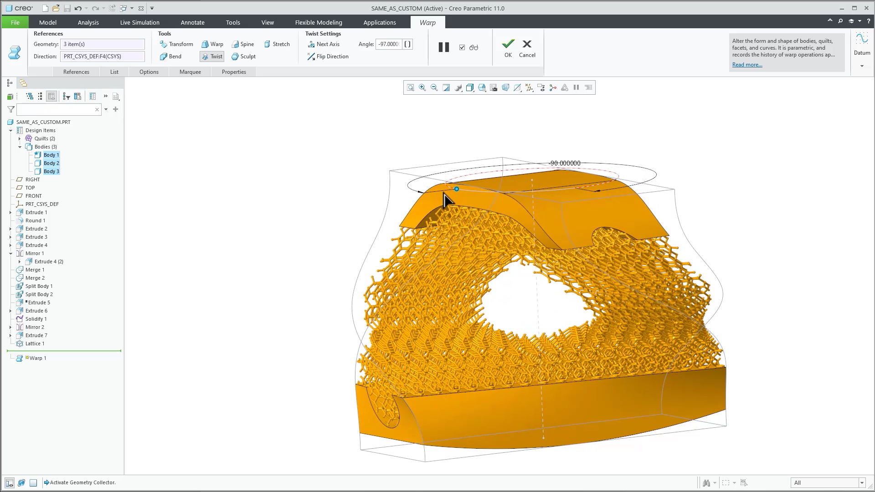
Task: Click the tree filter funnel icon
Action: [11, 109]
